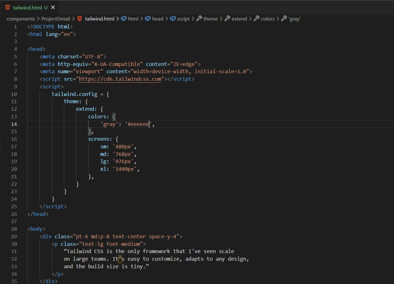Close the tailwind.html editor tab
This screenshot has height=284, width=394.
click(53, 7)
